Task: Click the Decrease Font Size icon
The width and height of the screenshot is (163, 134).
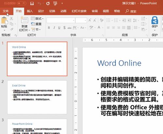Action: 95,20
